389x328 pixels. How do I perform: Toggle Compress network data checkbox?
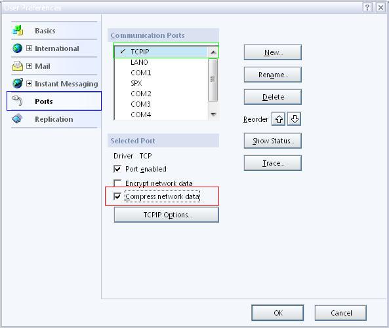coord(117,196)
